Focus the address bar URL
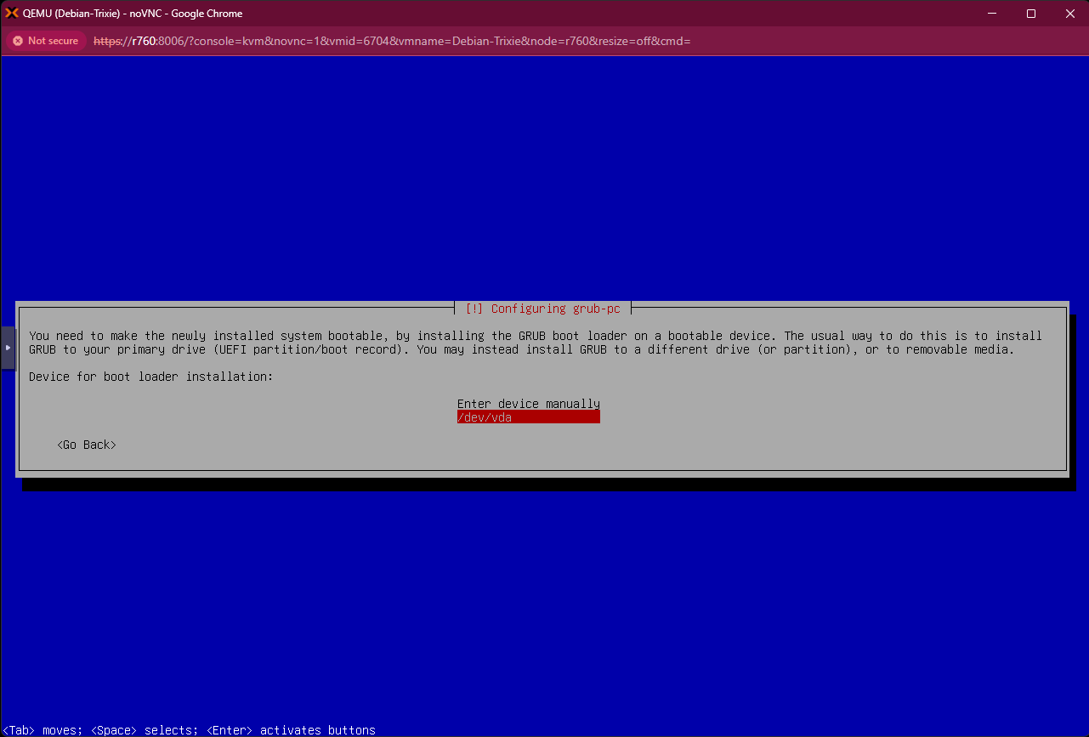The width and height of the screenshot is (1089, 737). pos(391,41)
